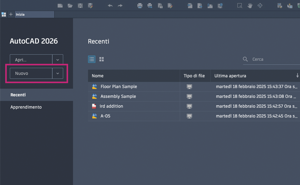Viewport: 300px width, 185px height.
Task: Open the A-05 file
Action: click(106, 116)
